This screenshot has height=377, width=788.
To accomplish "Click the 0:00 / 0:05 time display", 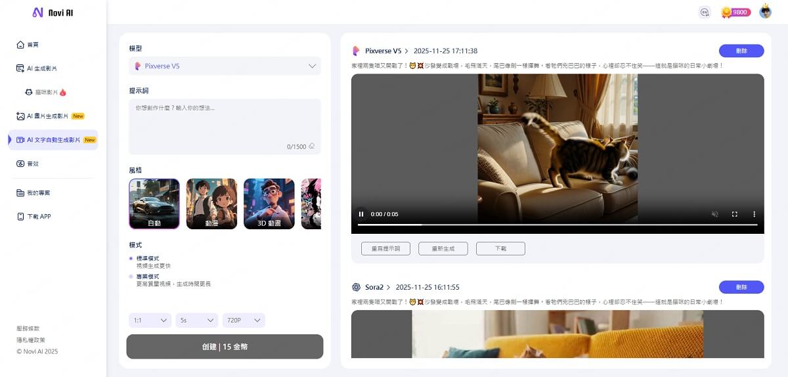I will coord(385,214).
